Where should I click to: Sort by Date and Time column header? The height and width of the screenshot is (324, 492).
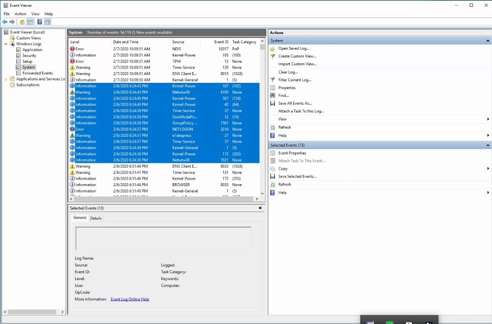click(141, 42)
